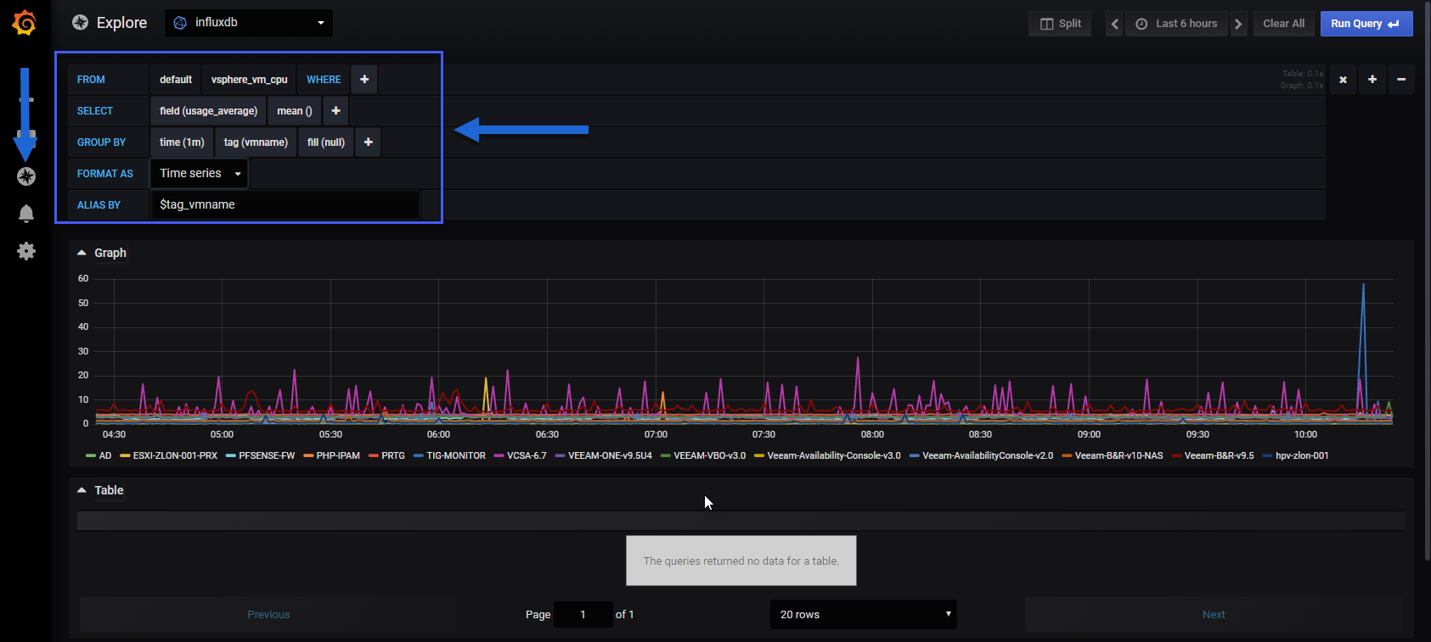Change the vsphere_vm_cpu measurement
The width and height of the screenshot is (1431, 642).
point(249,80)
